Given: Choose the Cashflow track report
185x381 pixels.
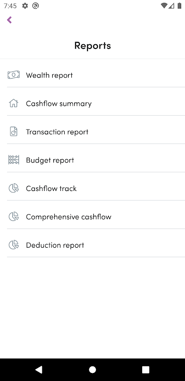Looking at the screenshot, I should click(x=96, y=188).
